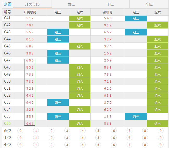Open the 个位 tab
169x148 pixels.
pyautogui.click(x=149, y=4)
